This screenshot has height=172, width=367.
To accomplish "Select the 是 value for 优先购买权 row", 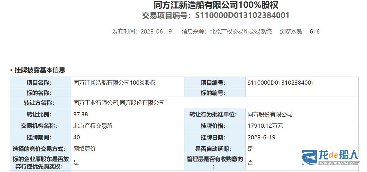I will [76, 163].
